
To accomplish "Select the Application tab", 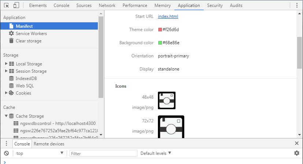I will tap(189, 5).
